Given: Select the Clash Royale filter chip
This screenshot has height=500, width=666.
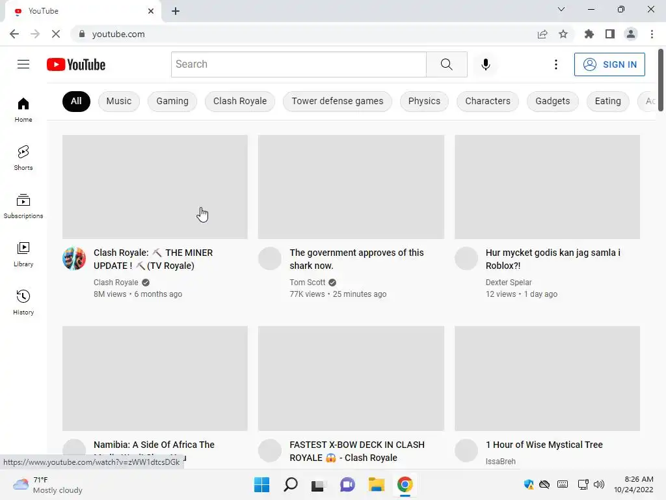Looking at the screenshot, I should coord(240,101).
